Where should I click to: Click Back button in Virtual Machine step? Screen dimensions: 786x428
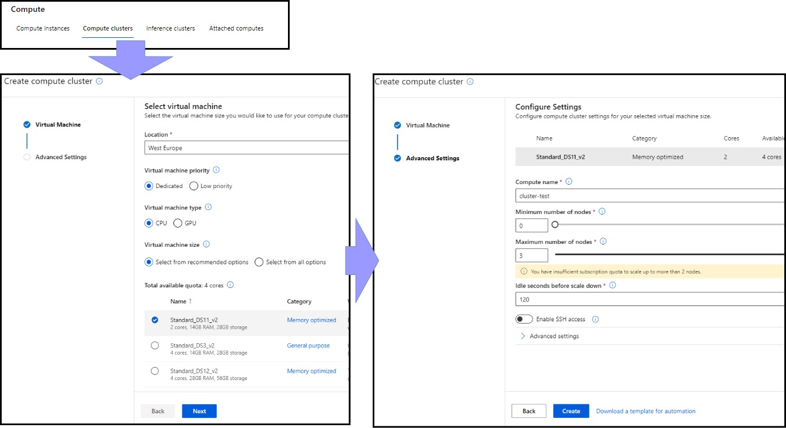[x=158, y=411]
